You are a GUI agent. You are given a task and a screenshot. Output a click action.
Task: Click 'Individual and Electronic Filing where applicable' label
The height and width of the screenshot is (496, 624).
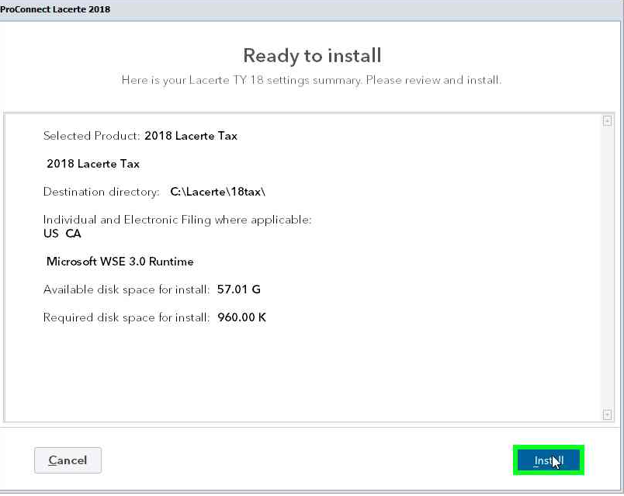177,220
